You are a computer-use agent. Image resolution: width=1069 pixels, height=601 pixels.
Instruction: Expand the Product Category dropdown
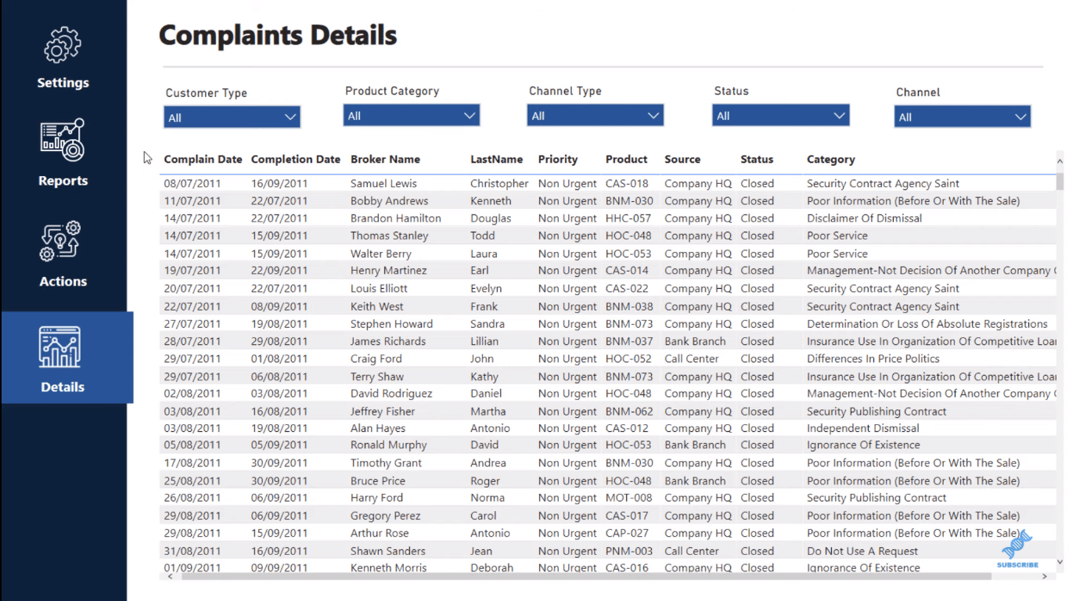[x=411, y=116]
